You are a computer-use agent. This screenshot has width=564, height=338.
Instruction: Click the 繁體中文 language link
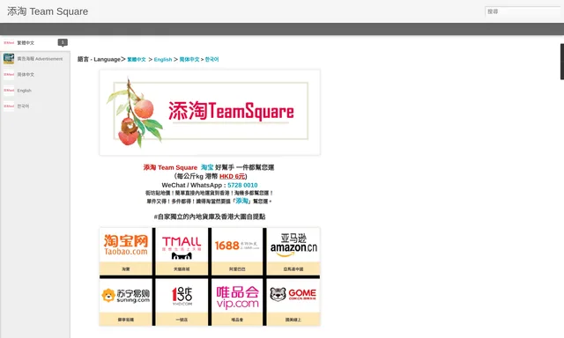coord(137,59)
